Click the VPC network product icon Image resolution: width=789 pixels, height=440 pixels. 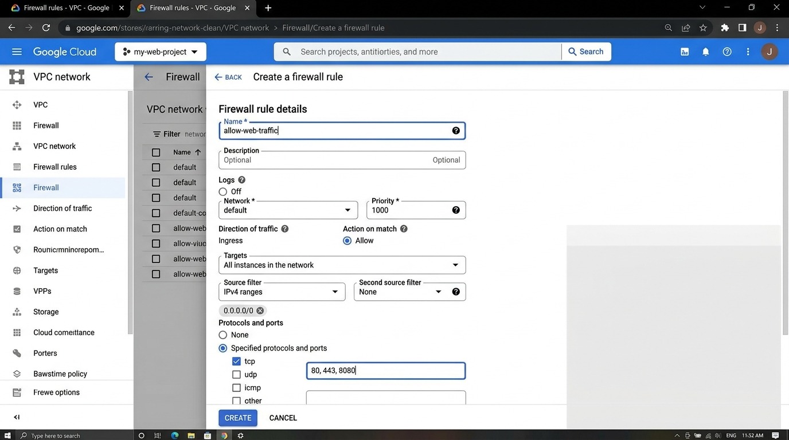pyautogui.click(x=17, y=77)
